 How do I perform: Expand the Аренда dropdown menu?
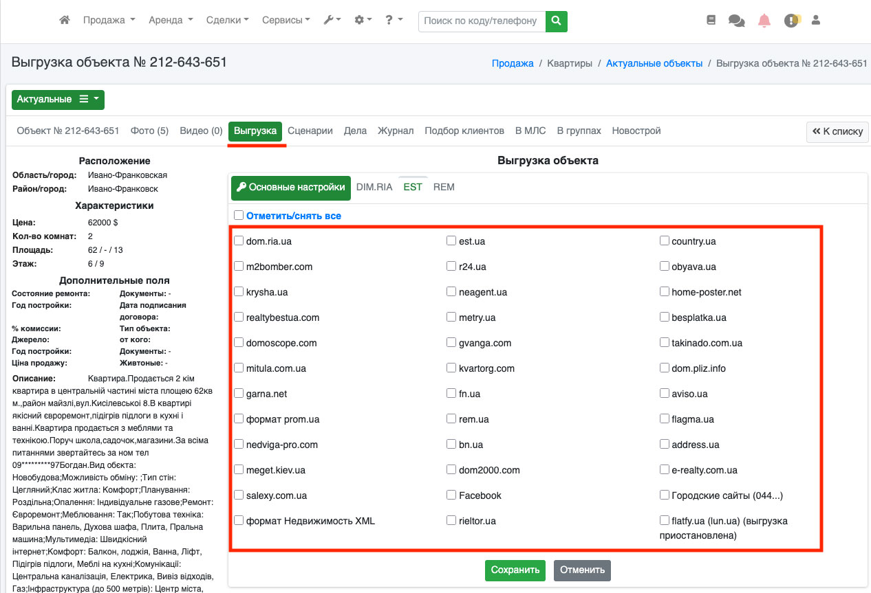(171, 21)
